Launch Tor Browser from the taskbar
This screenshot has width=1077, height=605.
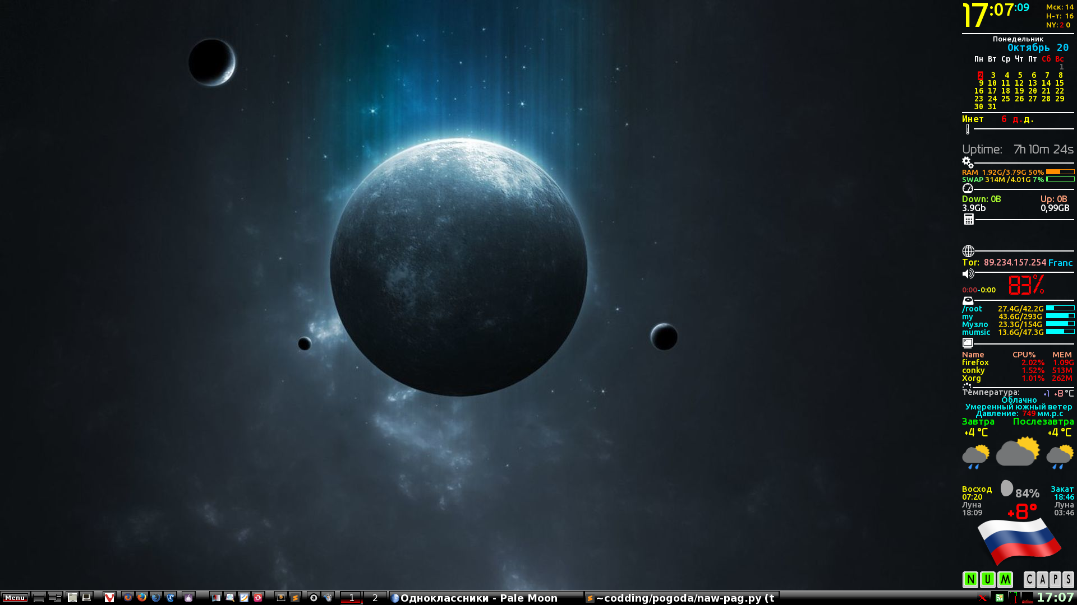(188, 598)
